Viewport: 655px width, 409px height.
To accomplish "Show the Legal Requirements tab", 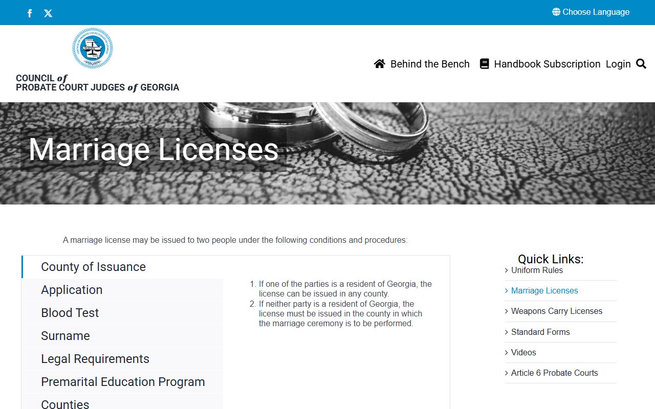I will [x=123, y=359].
